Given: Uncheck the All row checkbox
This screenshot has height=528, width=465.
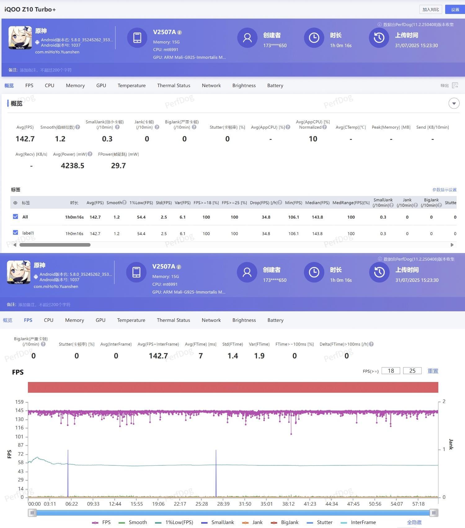Looking at the screenshot, I should pos(15,216).
